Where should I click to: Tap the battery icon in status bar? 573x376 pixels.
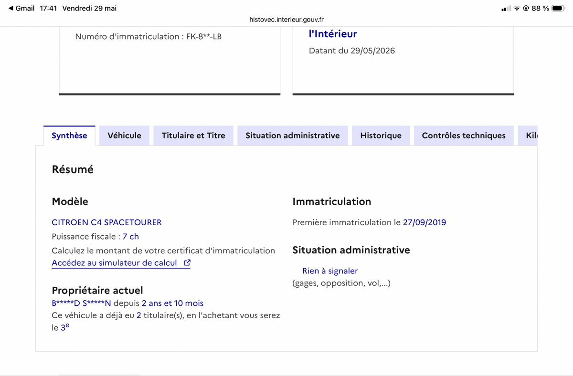pos(558,8)
